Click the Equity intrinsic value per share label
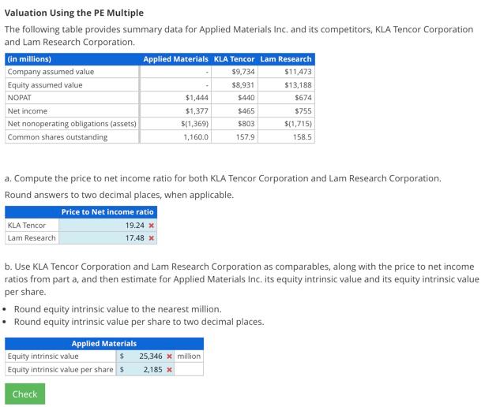This screenshot has width=485, height=407. tap(60, 369)
